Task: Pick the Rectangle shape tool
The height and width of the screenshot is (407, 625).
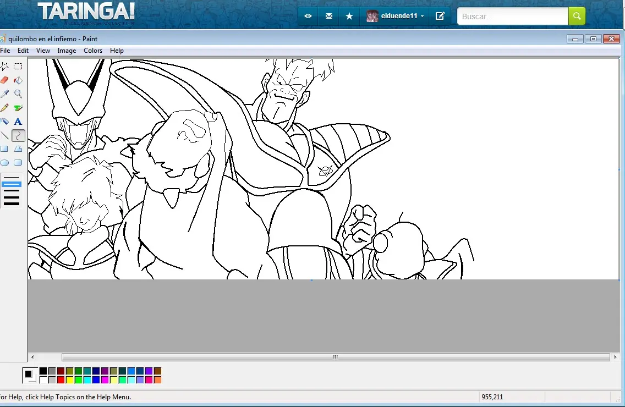Action: click(5, 149)
